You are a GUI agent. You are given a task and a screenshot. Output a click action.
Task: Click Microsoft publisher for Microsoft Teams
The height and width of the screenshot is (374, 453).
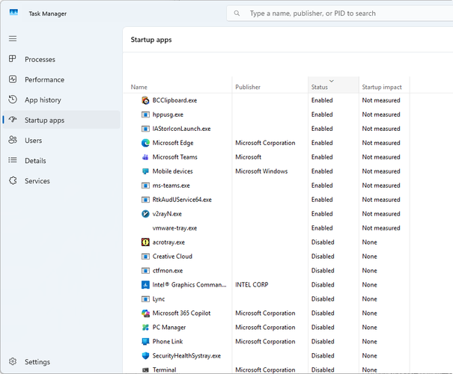coord(248,157)
